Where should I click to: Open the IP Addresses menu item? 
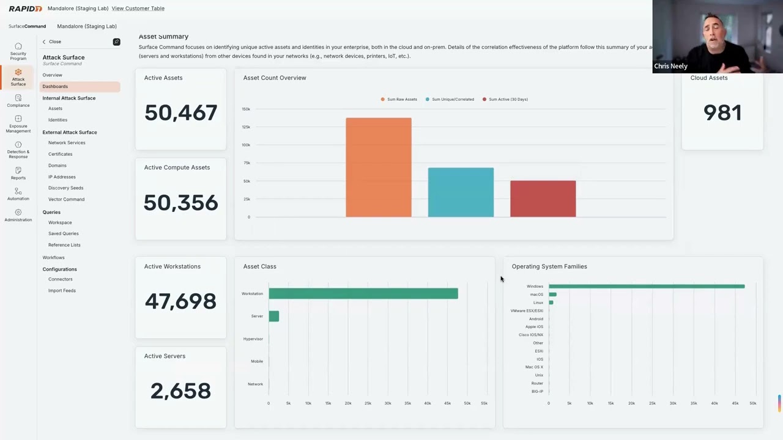click(62, 177)
